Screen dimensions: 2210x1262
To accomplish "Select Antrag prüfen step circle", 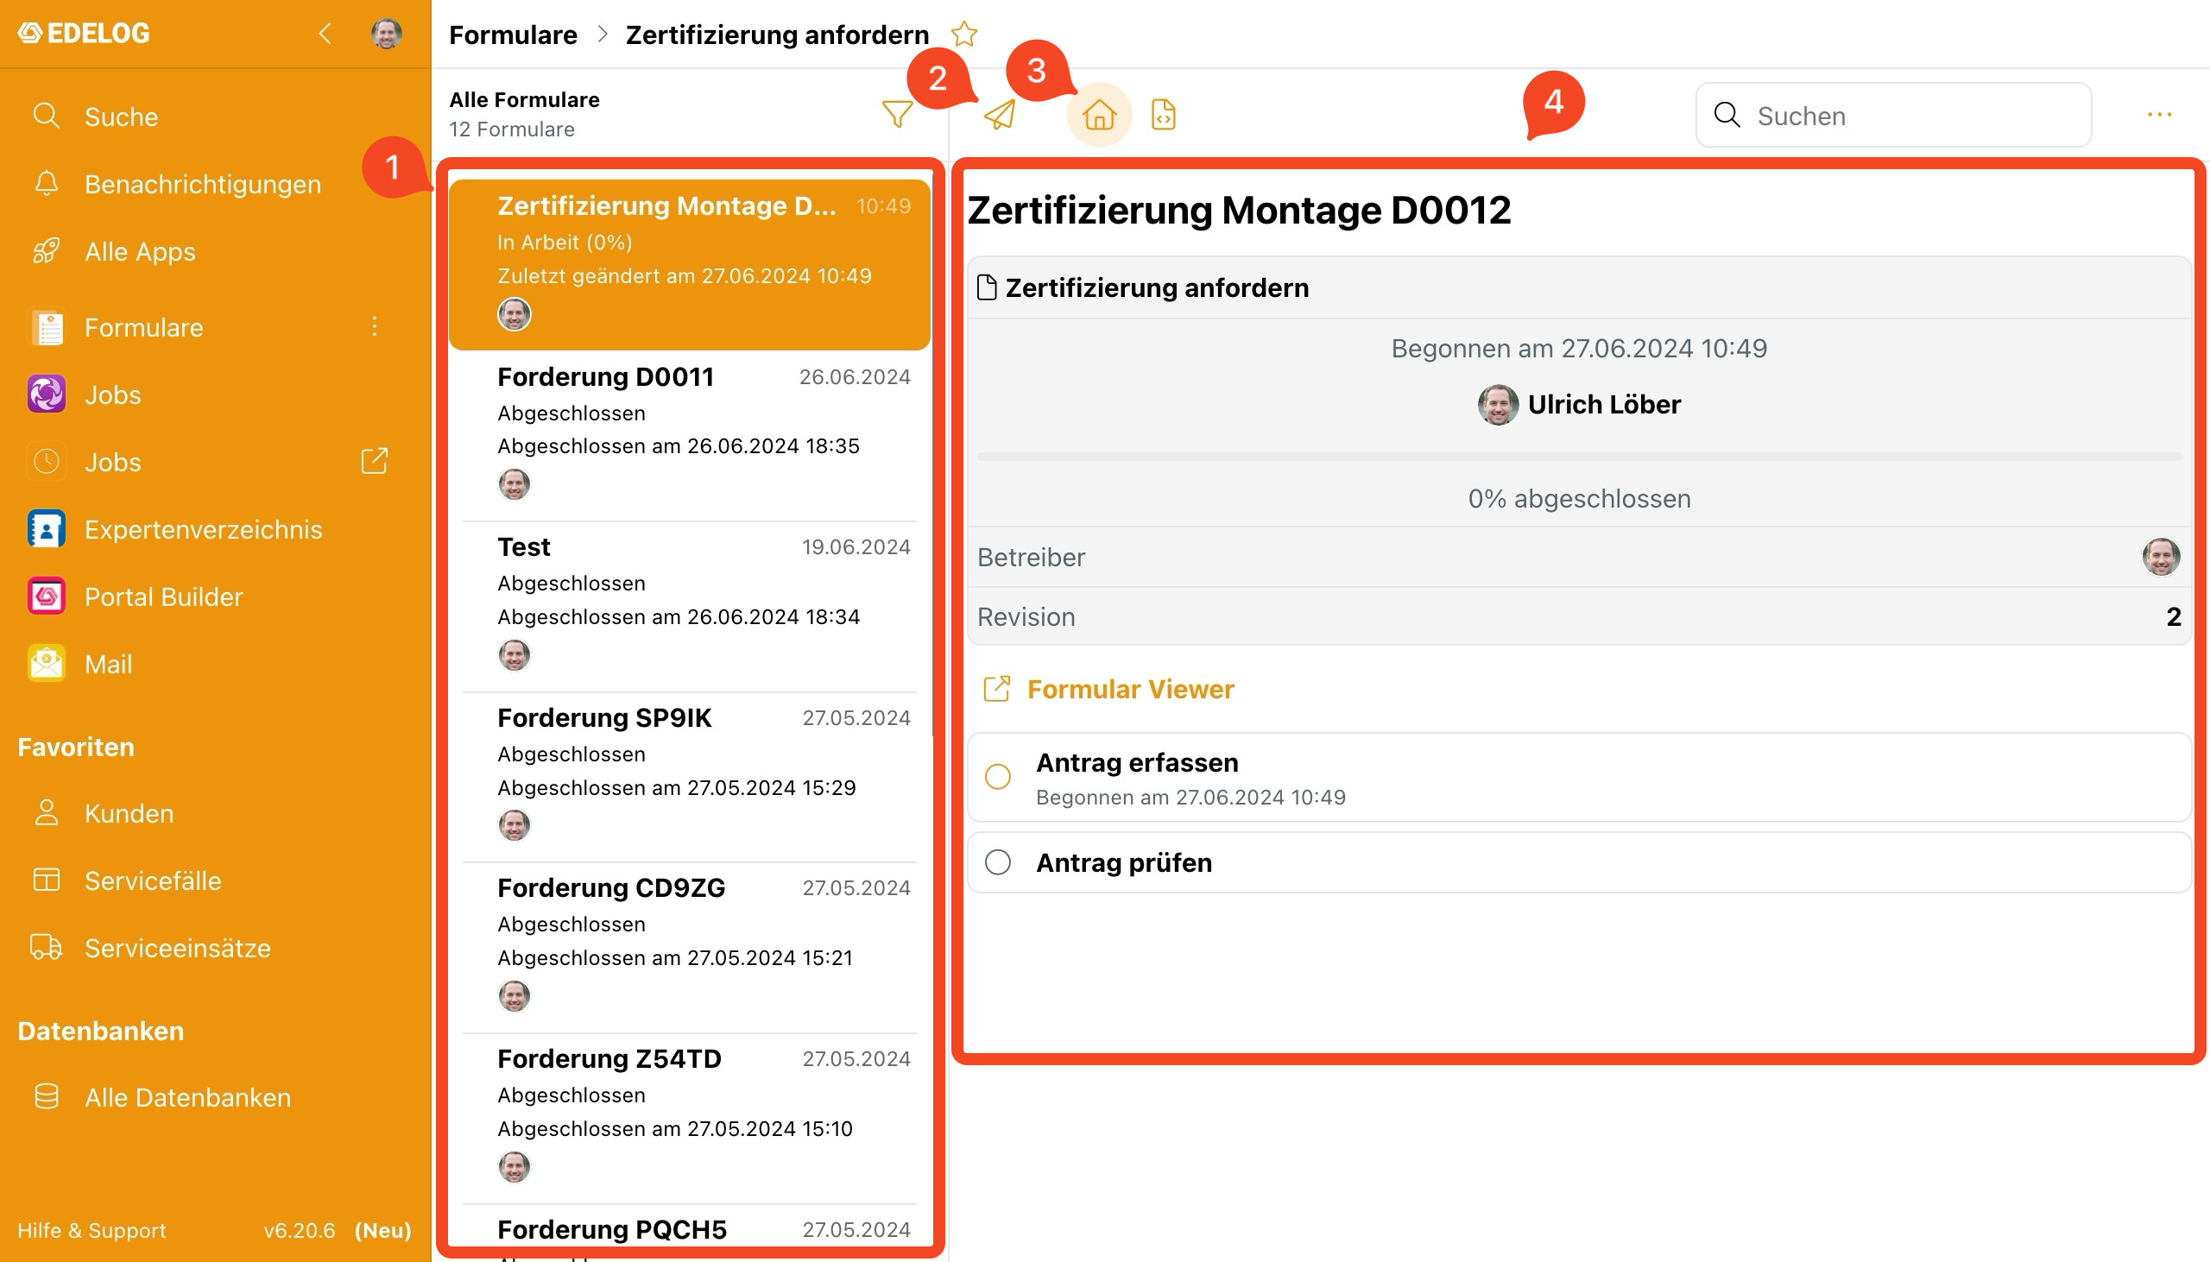I will (998, 862).
